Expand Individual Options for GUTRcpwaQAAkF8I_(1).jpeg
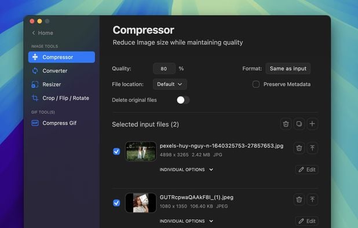This screenshot has width=358, height=228. [x=186, y=221]
